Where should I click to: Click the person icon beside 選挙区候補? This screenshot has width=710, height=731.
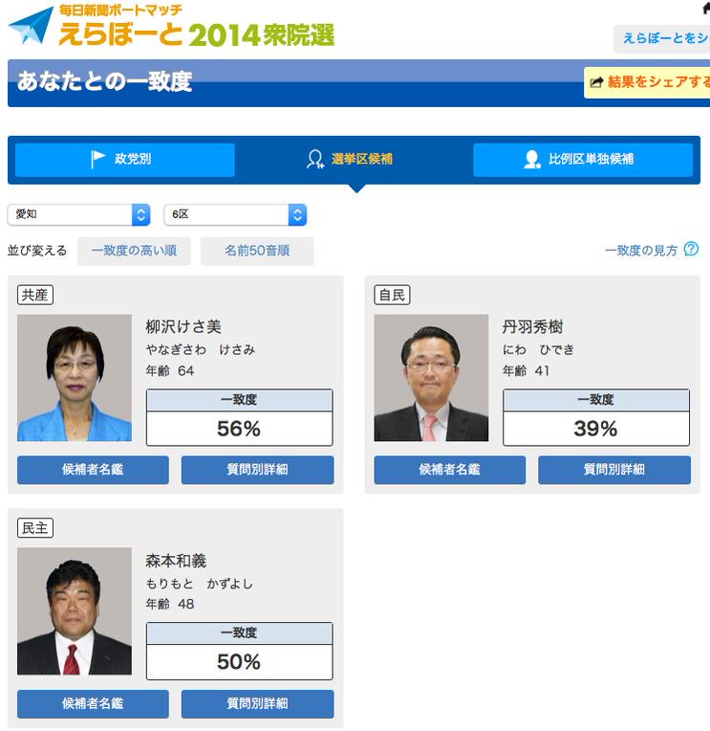point(314,160)
